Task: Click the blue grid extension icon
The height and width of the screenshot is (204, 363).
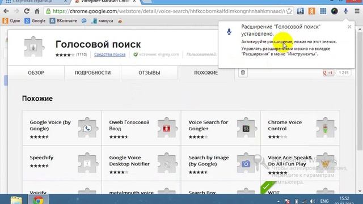Action: pos(323,11)
